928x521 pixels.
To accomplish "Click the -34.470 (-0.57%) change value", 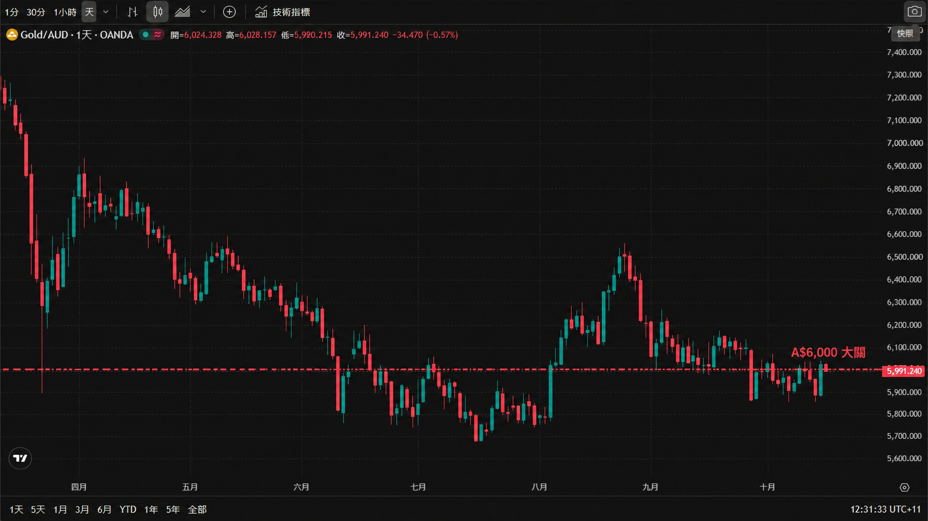I will [x=425, y=35].
